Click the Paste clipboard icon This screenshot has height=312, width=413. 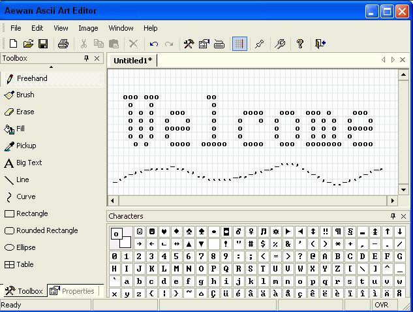(x=114, y=44)
